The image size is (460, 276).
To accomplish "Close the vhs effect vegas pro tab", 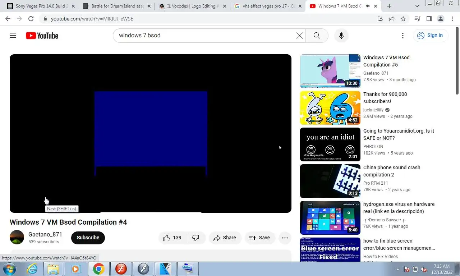I will coord(300,6).
